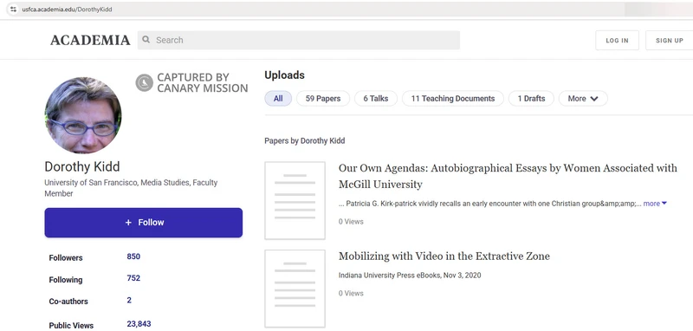Image resolution: width=693 pixels, height=331 pixels.
Task: Select the All uploads filter
Action: (278, 99)
